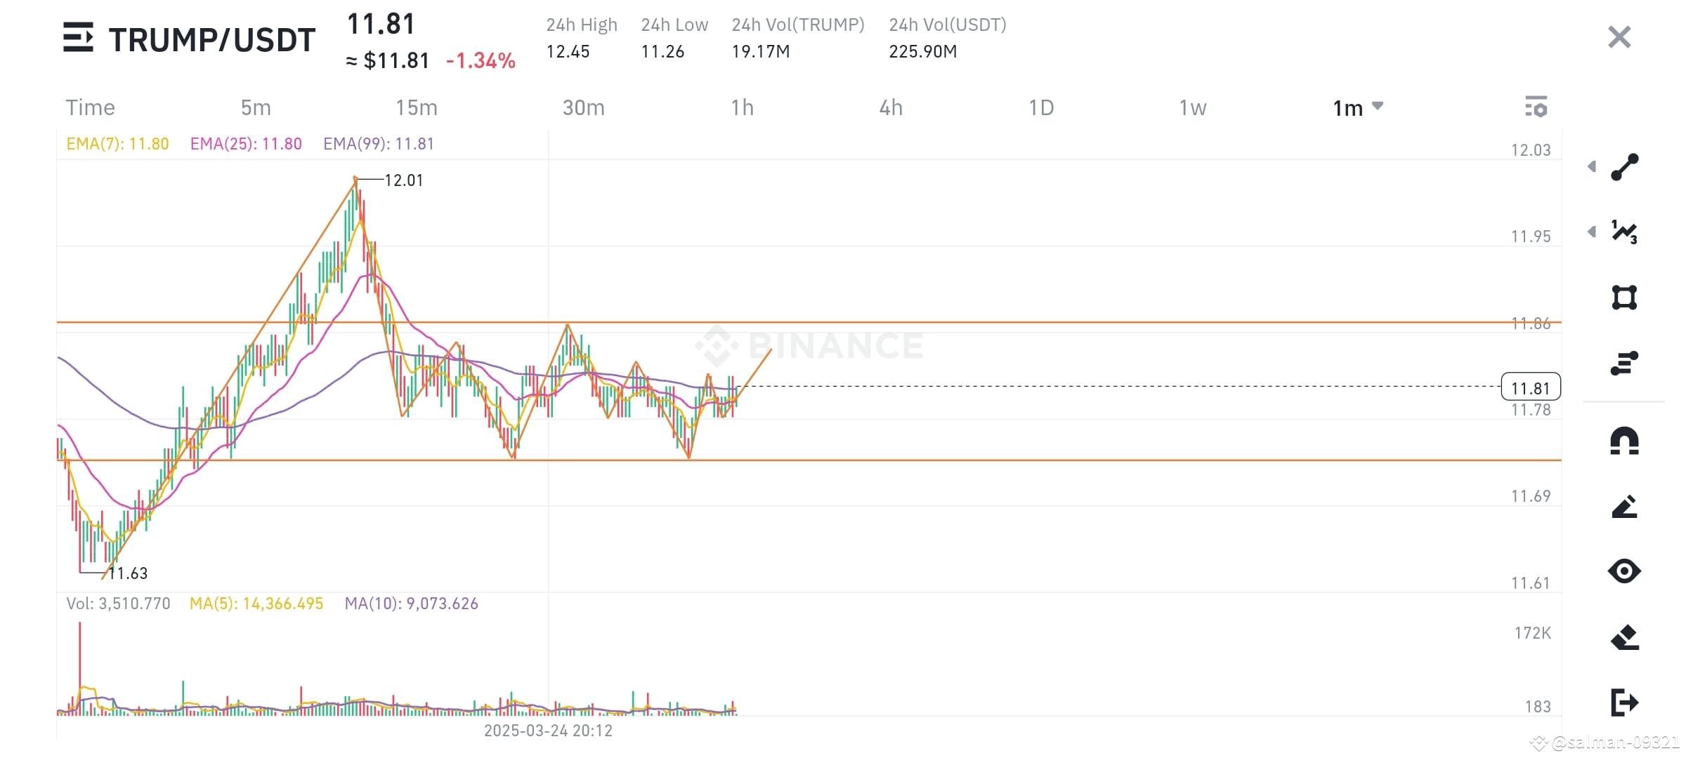1686x758 pixels.
Task: Hide all drawings with eye icon
Action: click(1624, 571)
